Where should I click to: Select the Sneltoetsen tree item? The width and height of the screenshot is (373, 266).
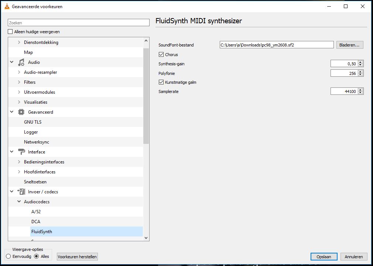click(35, 182)
